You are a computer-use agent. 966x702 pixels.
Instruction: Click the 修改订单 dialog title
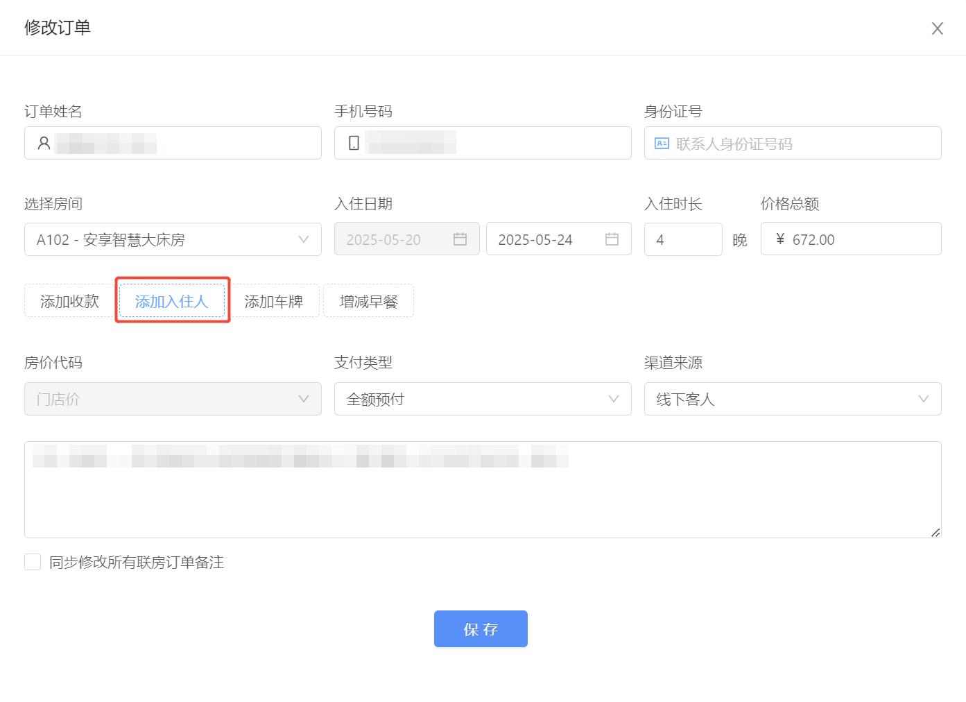pyautogui.click(x=58, y=28)
